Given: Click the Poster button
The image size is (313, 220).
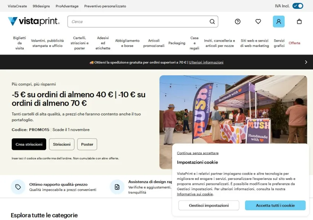Looking at the screenshot, I should 87,144.
